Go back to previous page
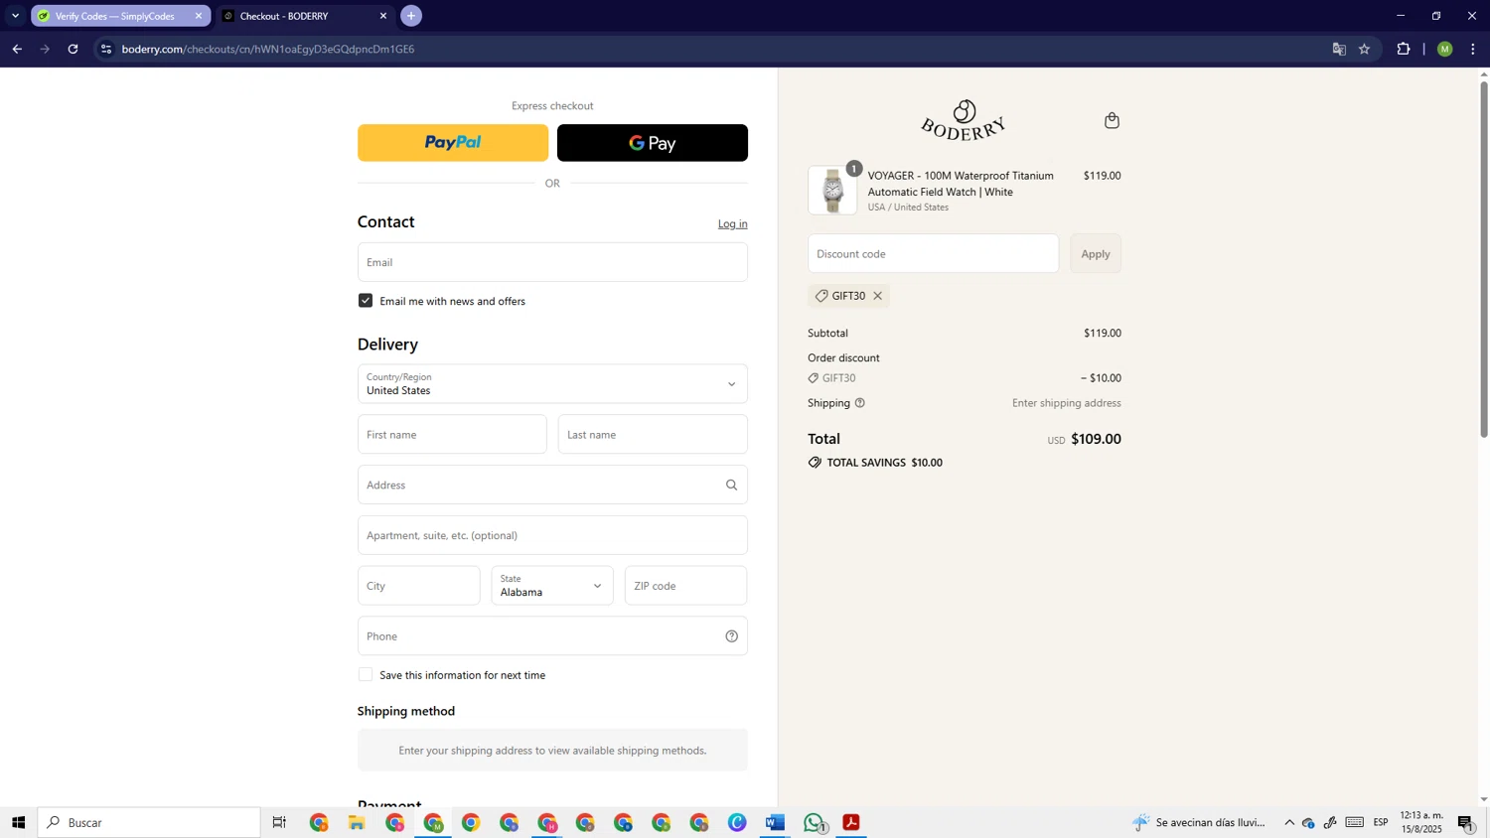Screen dimensions: 1490x838 [x=17, y=49]
